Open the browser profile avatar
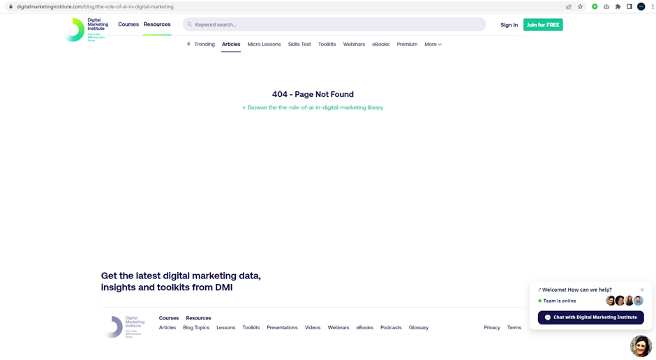This screenshot has width=656, height=360. [x=641, y=7]
